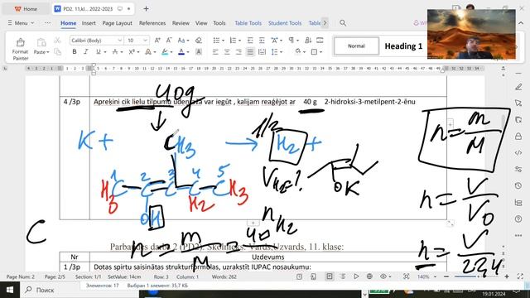Open the Insert ribbon tab
The image size is (530, 298).
[x=89, y=23]
